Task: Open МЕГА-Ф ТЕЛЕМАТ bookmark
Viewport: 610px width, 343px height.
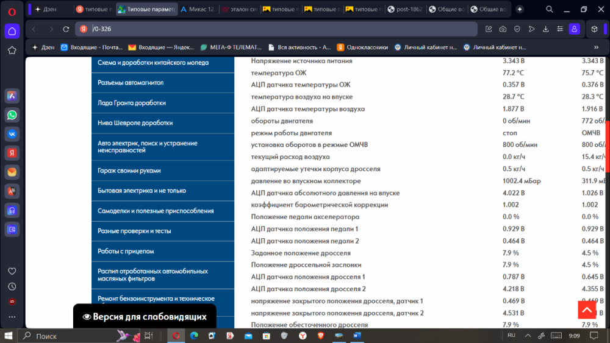Action: [231, 48]
